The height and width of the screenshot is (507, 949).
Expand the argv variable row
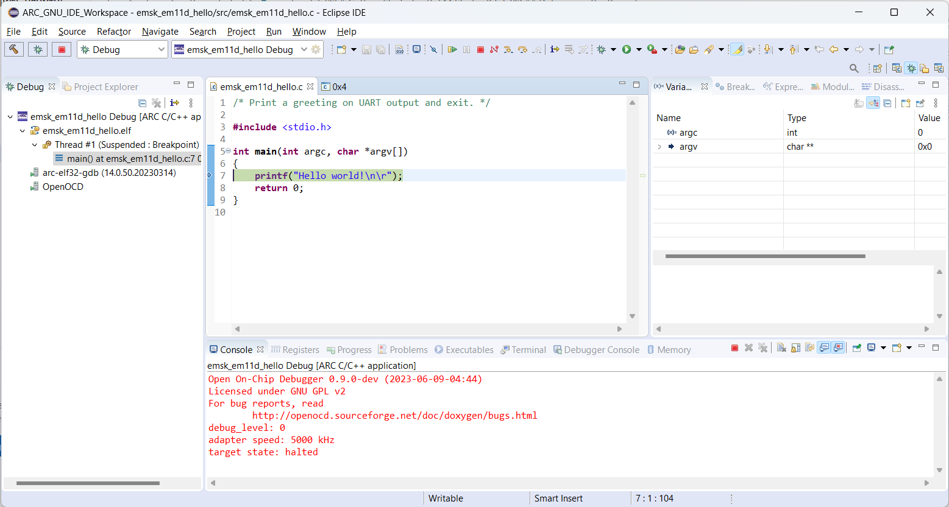[659, 147]
